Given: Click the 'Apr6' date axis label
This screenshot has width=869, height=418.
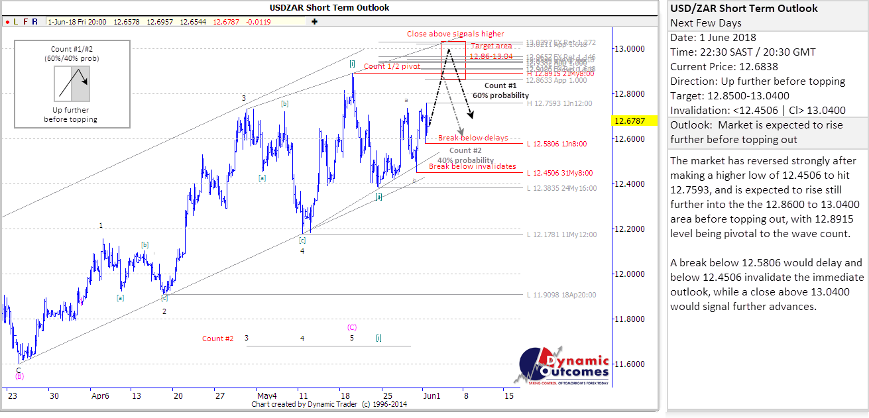Looking at the screenshot, I should click(100, 395).
